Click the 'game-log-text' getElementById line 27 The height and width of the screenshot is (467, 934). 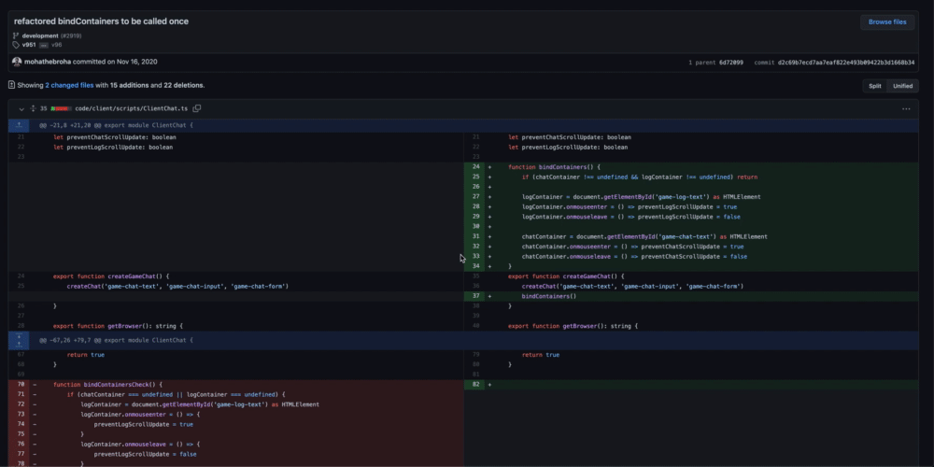coord(641,196)
